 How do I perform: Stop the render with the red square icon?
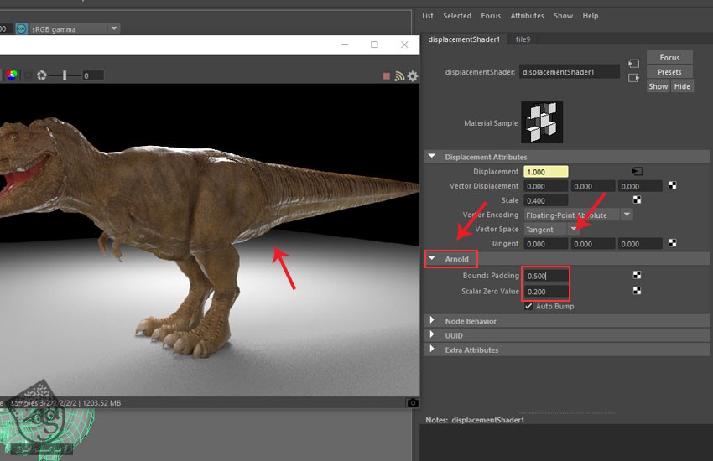pos(386,75)
